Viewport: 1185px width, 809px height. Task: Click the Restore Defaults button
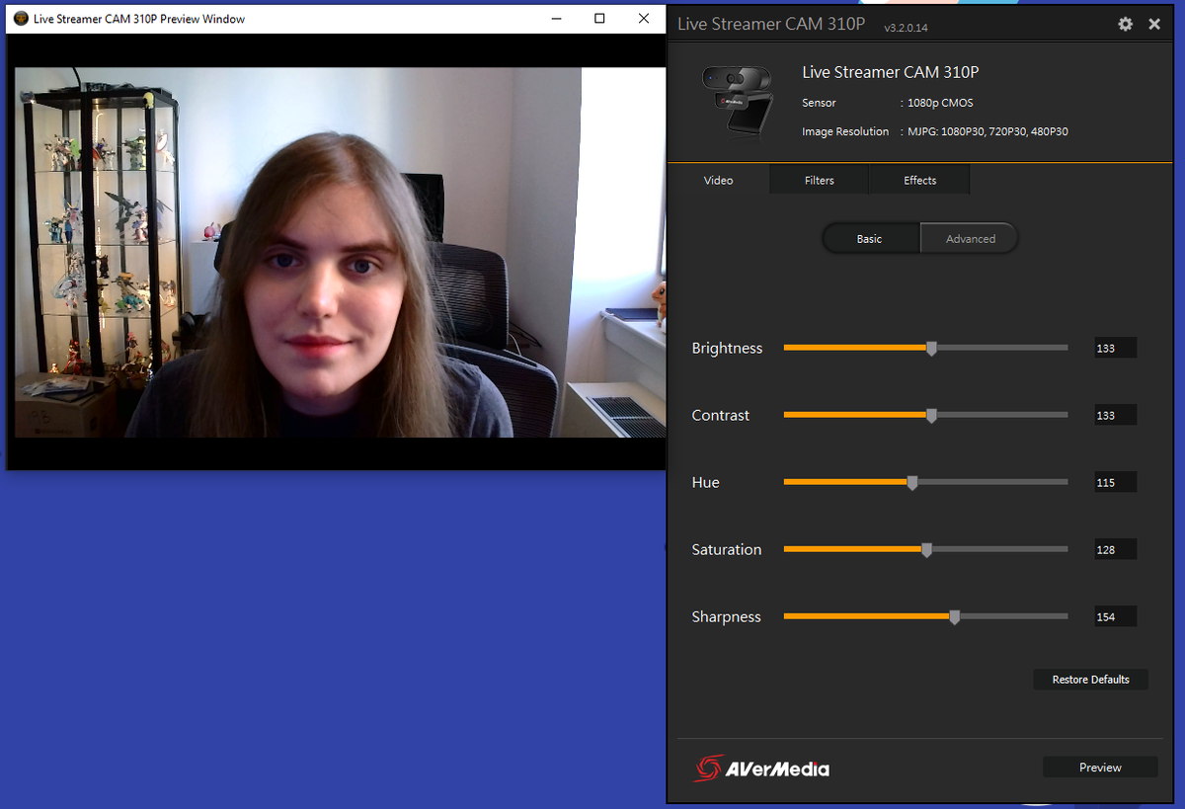point(1090,680)
